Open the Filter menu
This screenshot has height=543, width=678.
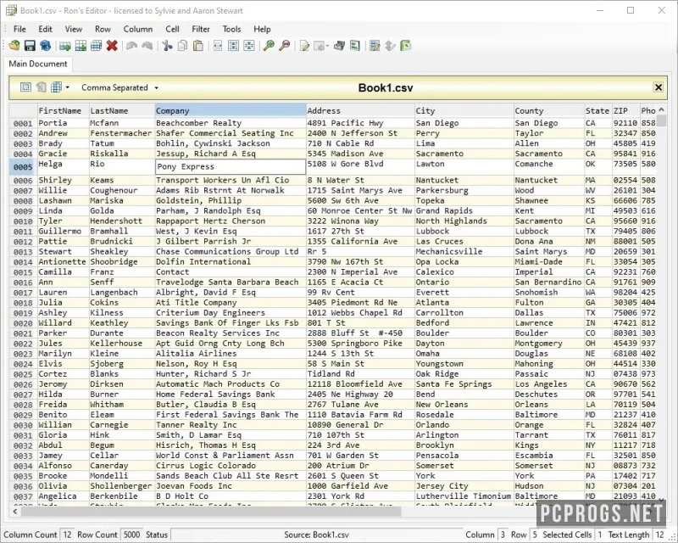[x=201, y=29]
